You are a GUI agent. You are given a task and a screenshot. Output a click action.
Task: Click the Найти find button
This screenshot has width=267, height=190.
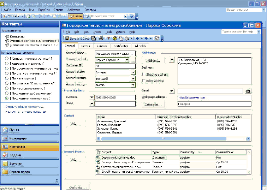[76, 16]
